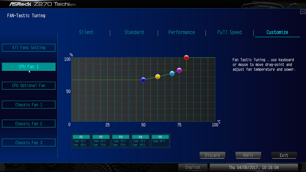Click the All Fans Setting button
Viewport: 306px width, 172px height.
pos(29,47)
